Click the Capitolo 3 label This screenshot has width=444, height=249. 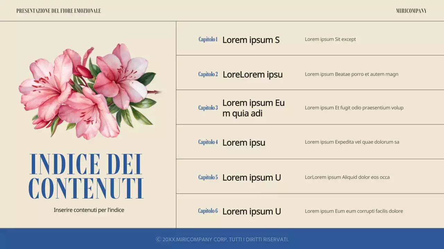click(207, 108)
